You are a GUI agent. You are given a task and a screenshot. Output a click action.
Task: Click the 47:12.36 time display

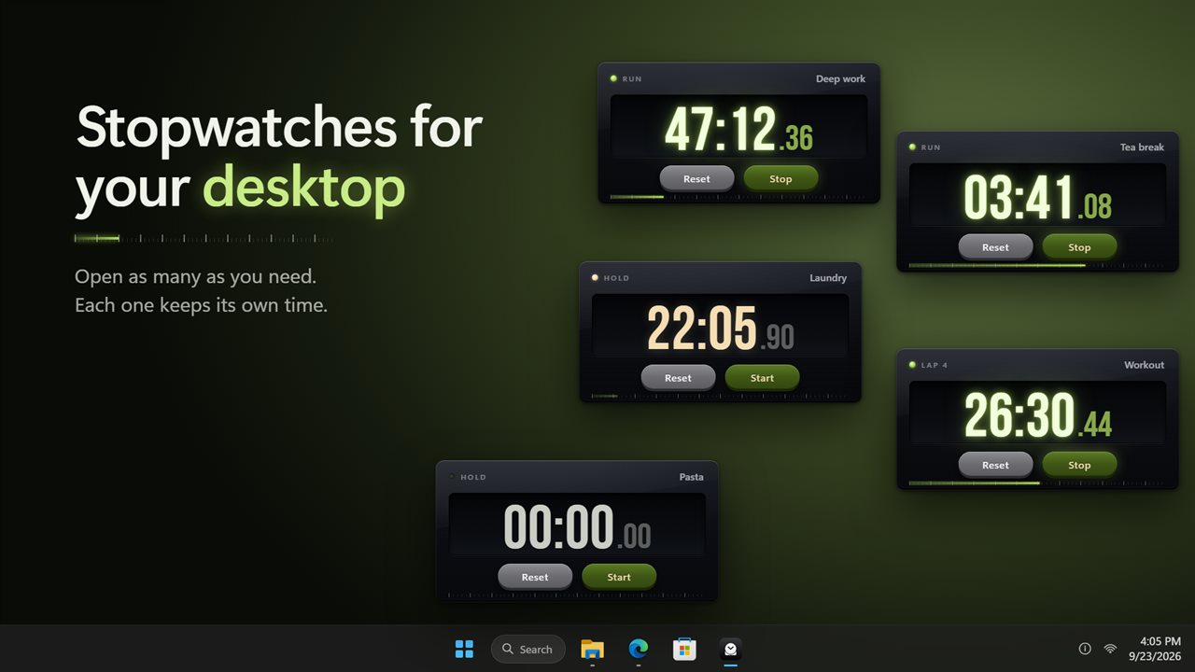[738, 128]
